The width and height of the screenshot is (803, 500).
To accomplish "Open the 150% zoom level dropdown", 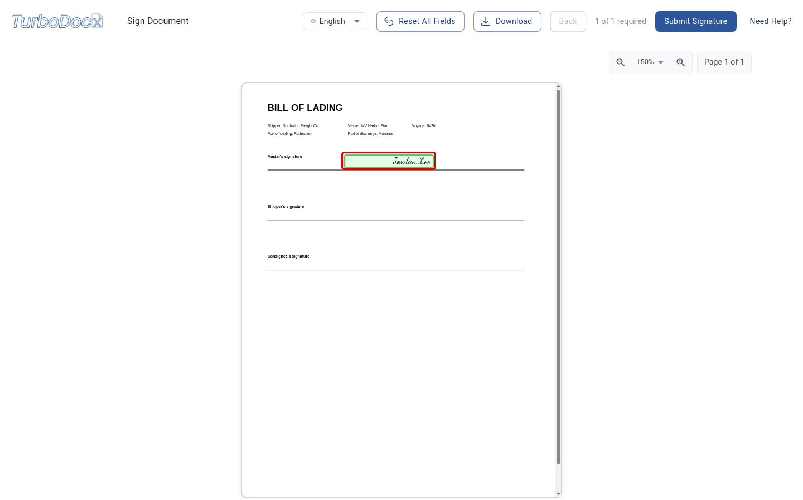I will point(650,62).
